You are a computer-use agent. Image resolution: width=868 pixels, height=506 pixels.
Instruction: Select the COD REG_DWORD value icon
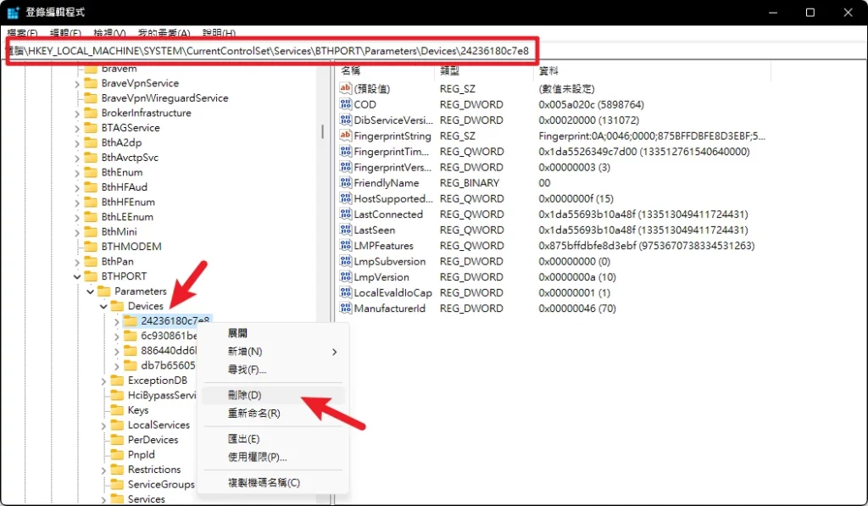[x=347, y=103]
